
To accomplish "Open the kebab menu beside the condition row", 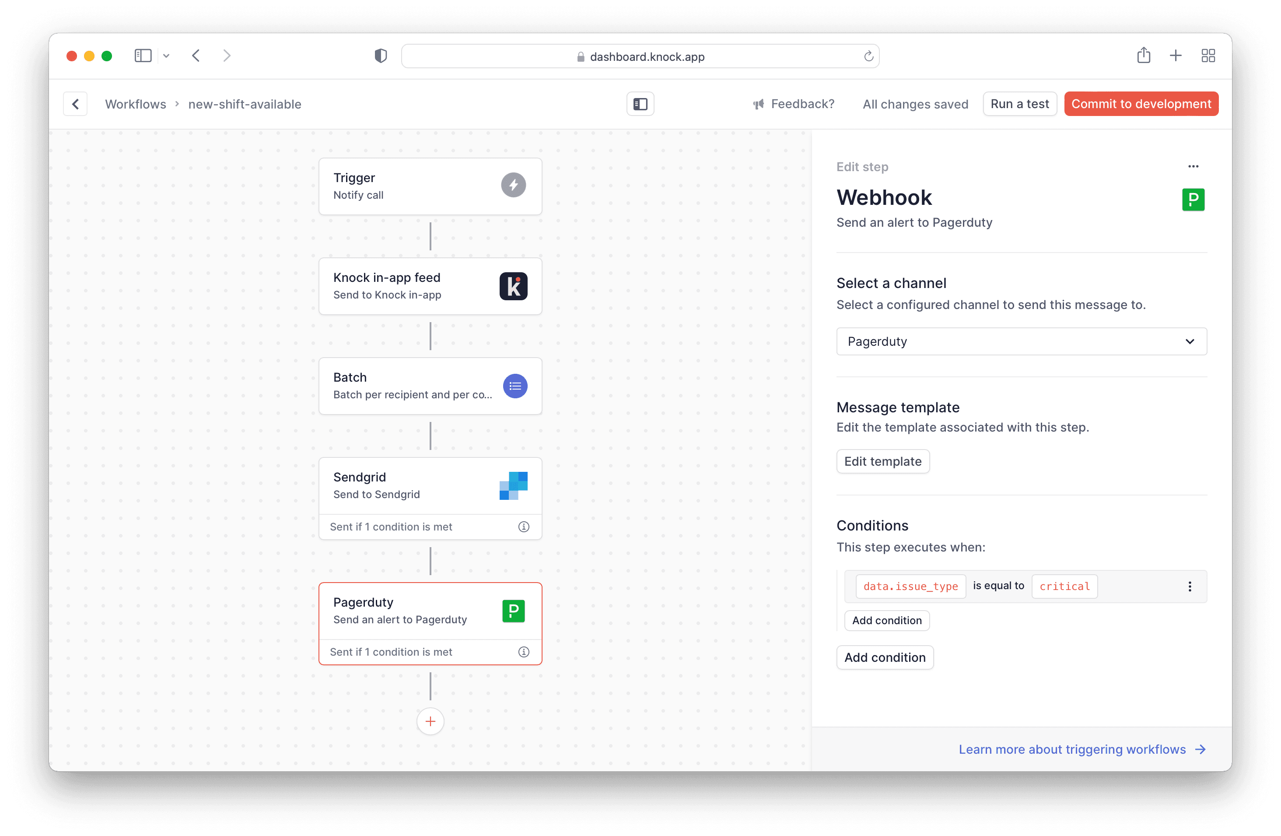I will coord(1190,586).
